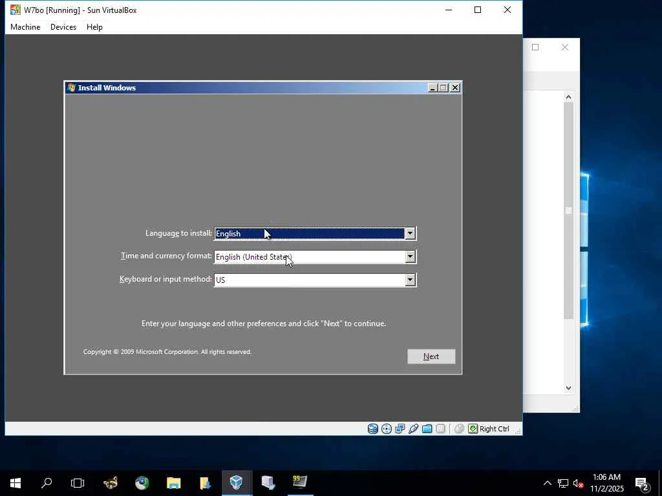Click the scroll up arrow in background window
The width and height of the screenshot is (662, 496).
click(569, 98)
